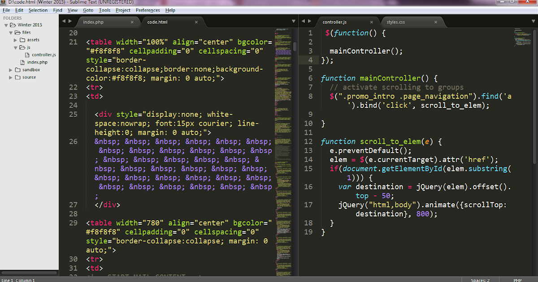Open the tab list dropdown triangle in right pane
Image resolution: width=538 pixels, height=282 pixels.
(x=534, y=21)
